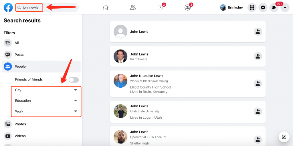Toggle the Friends of friends switch
This screenshot has width=293, height=146.
pyautogui.click(x=74, y=80)
